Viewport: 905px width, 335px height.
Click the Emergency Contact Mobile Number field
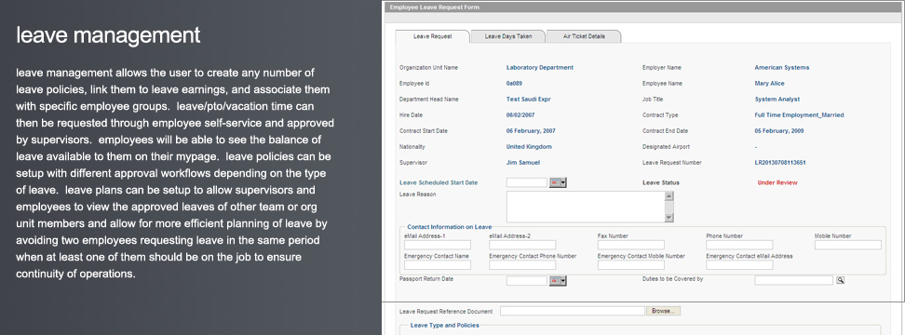click(631, 265)
